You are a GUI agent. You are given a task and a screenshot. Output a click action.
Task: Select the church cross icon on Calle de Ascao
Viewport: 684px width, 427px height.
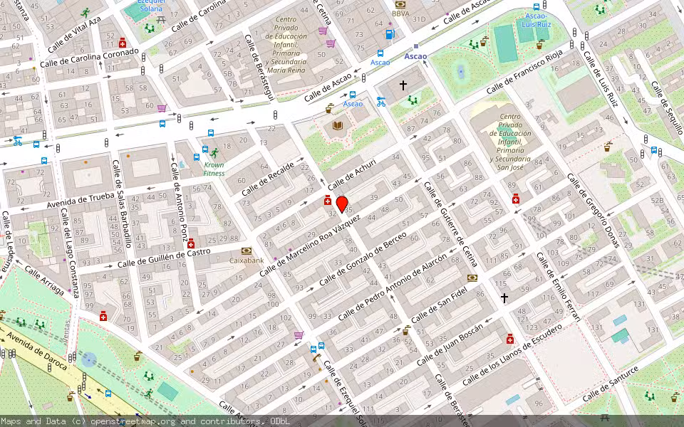(403, 85)
